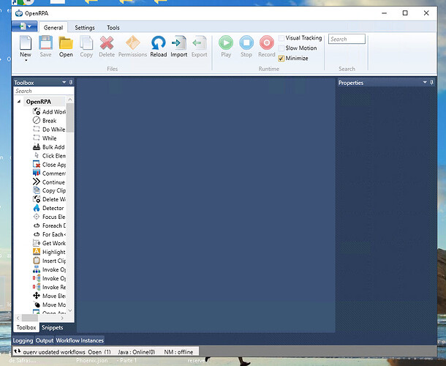Select the Copy Clipboard activity

click(x=49, y=190)
